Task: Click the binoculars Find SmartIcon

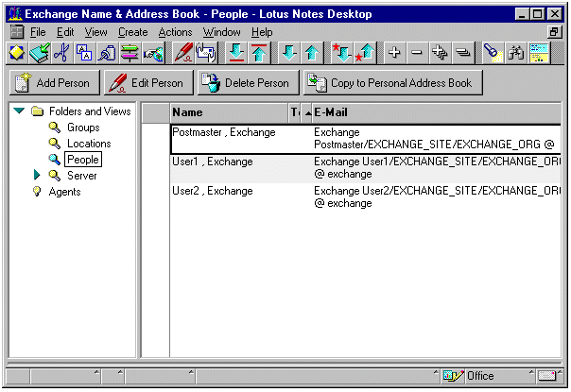Action: point(515,53)
